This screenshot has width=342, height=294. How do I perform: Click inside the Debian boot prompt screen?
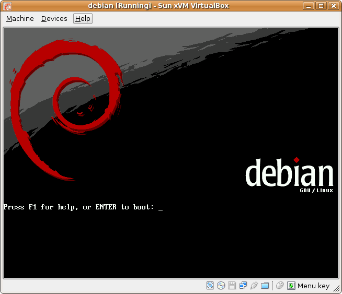(171, 153)
